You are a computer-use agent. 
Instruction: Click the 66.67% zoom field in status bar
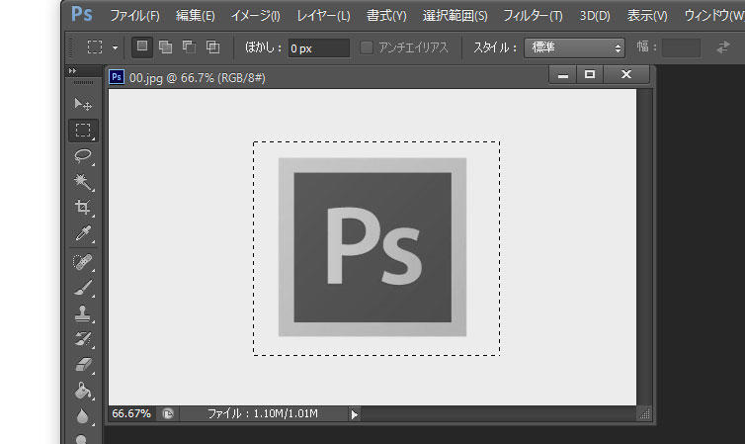point(131,413)
